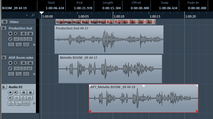213x119 pixels.
Task: Click the lock icon on Audio 03
Action: [x=18, y=103]
